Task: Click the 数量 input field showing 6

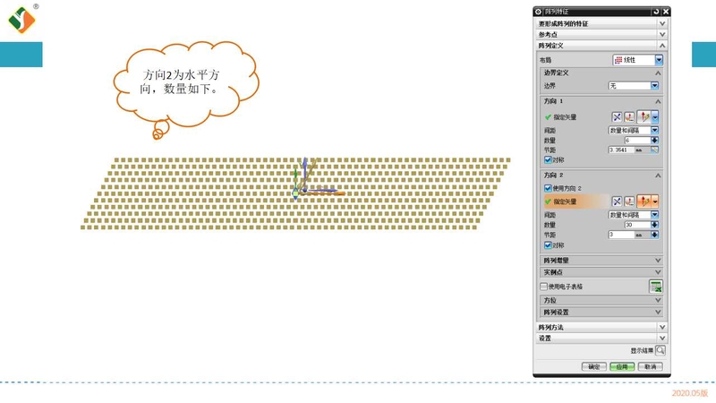Action: 637,141
